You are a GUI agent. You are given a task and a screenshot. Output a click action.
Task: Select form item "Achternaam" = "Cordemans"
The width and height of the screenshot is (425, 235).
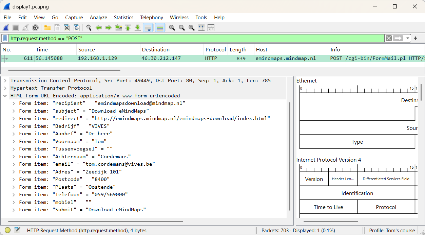(75, 157)
